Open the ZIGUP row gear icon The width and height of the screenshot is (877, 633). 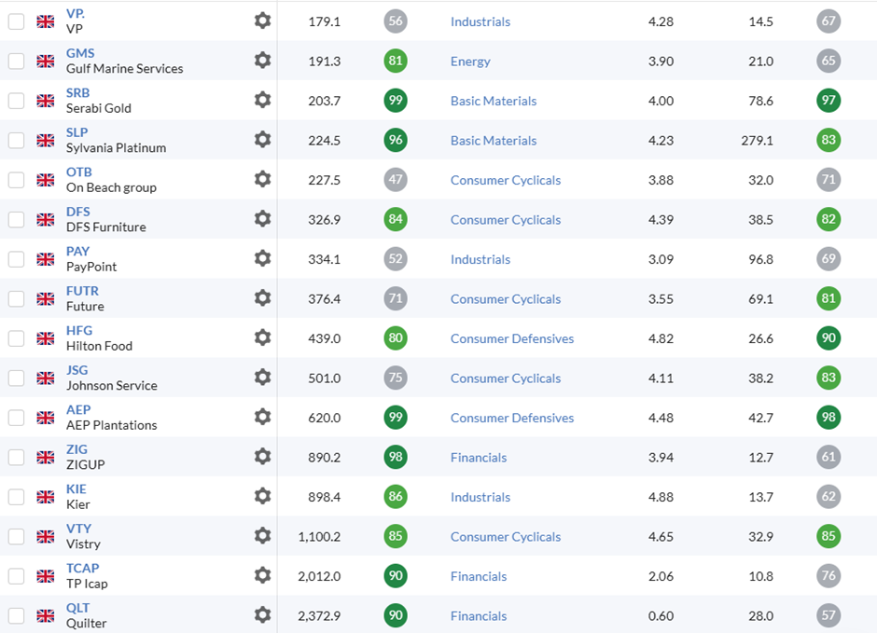click(262, 457)
